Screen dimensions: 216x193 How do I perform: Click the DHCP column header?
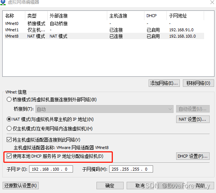click(x=156, y=16)
